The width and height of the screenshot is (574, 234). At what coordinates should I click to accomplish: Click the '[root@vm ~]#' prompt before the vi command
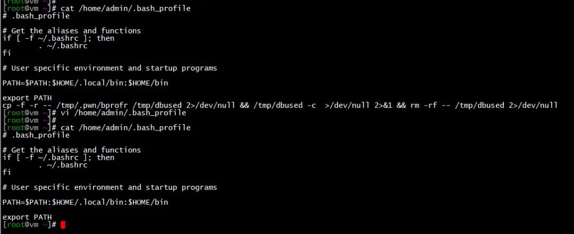tap(29, 113)
